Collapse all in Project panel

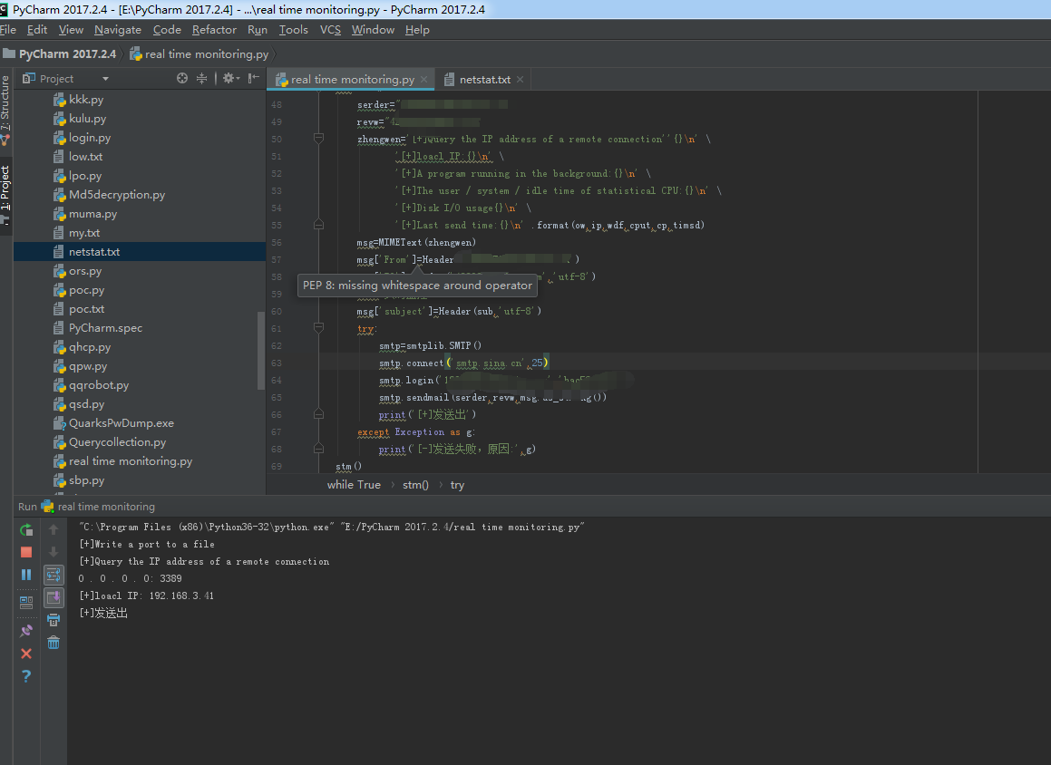pos(201,78)
